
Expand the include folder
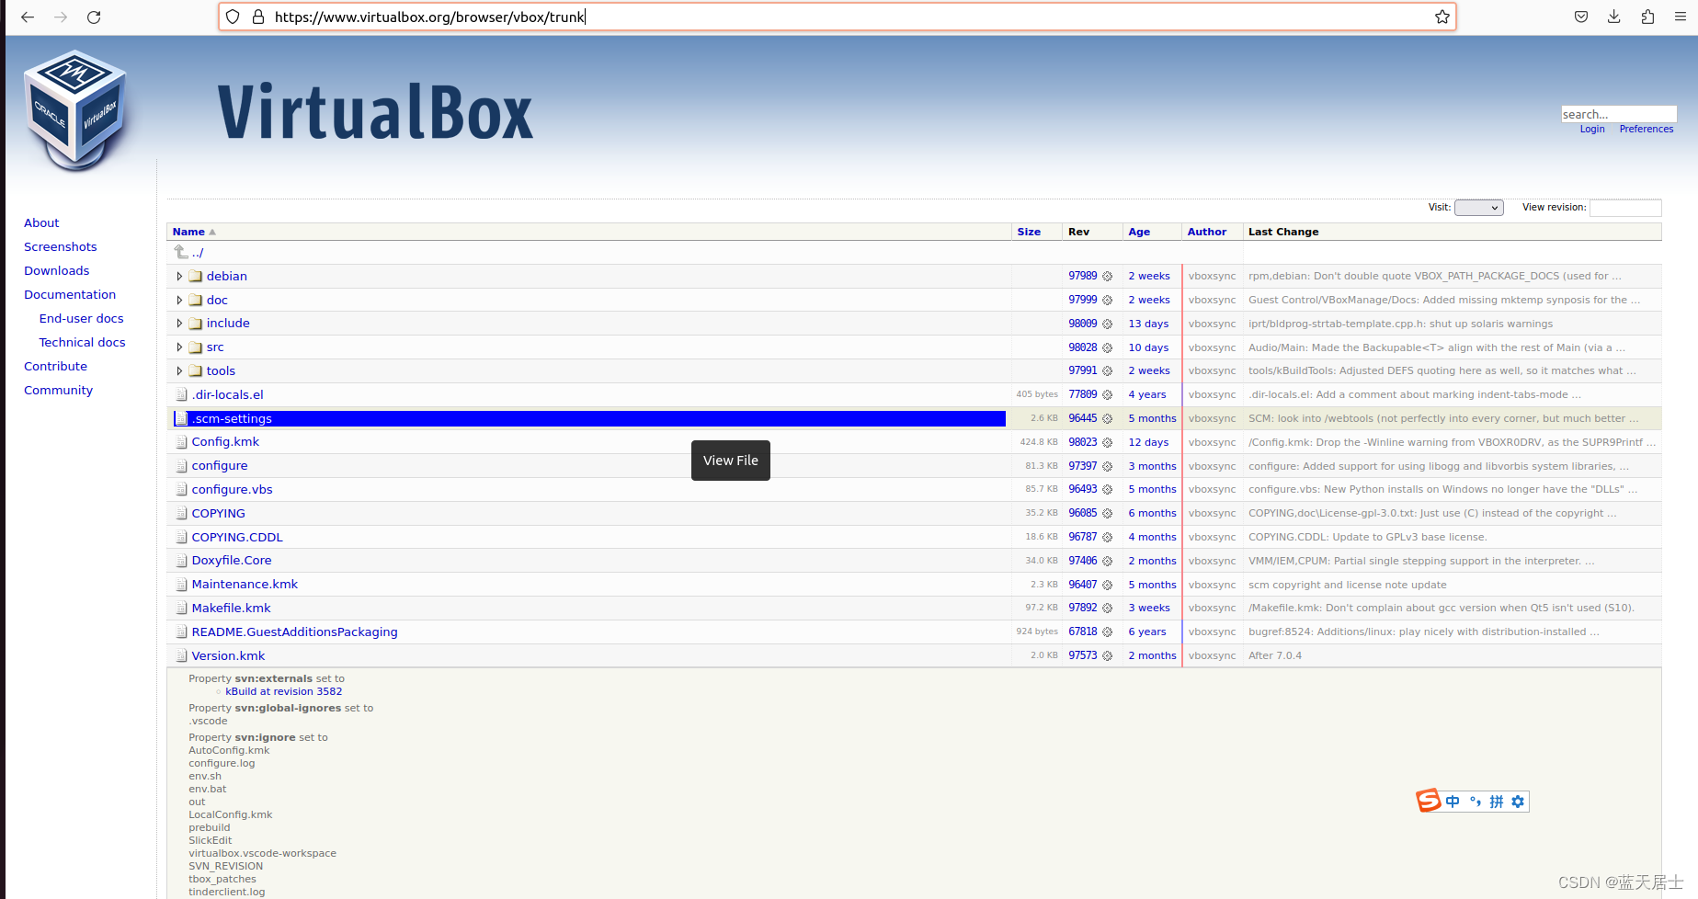click(179, 324)
